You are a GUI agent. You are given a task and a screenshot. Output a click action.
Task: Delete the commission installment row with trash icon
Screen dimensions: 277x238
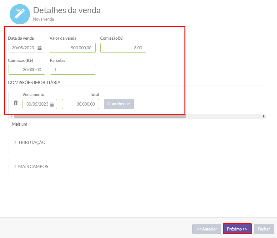pyautogui.click(x=16, y=103)
